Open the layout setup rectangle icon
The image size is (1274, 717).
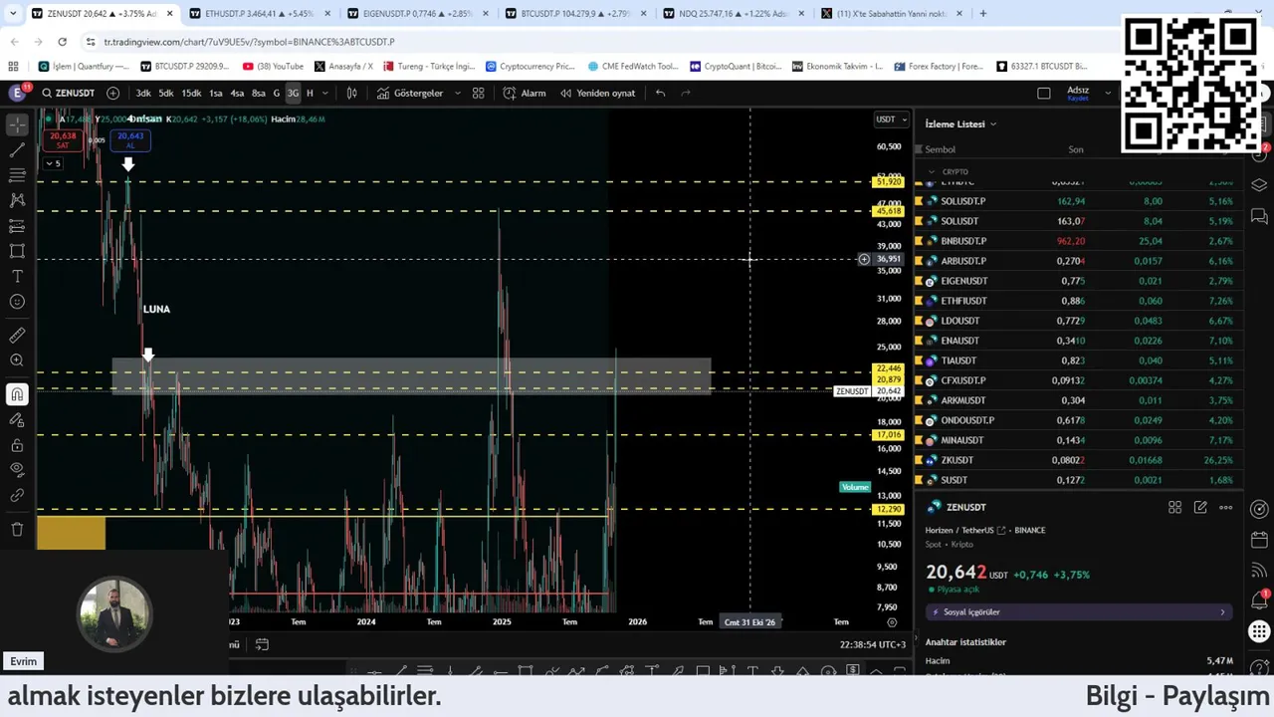point(1043,93)
